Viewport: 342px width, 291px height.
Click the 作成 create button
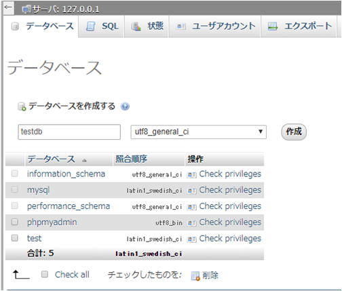click(294, 132)
